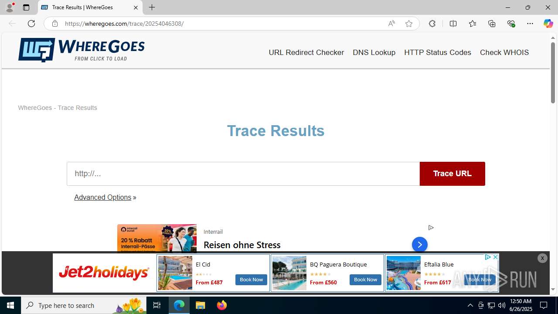Open the volume control tray icon
Screen dimensions: 558x314
(x=502, y=305)
